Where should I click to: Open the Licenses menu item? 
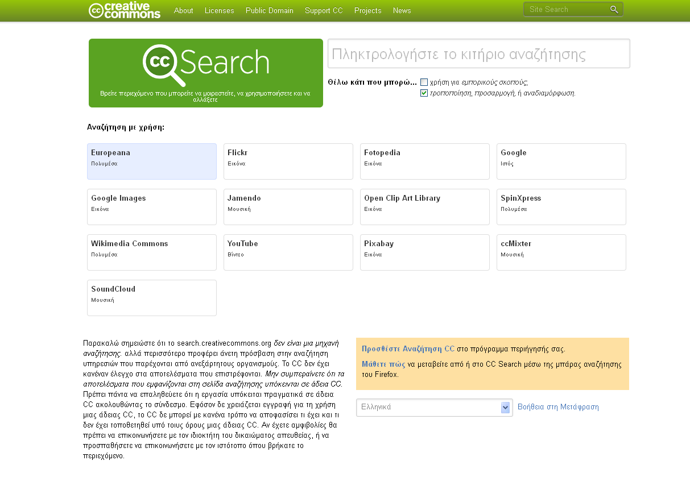(x=219, y=11)
